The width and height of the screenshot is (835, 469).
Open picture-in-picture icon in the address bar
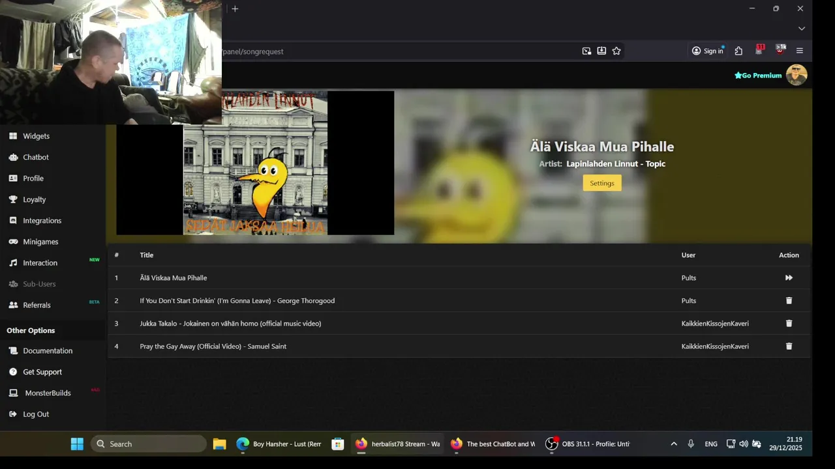coord(586,51)
